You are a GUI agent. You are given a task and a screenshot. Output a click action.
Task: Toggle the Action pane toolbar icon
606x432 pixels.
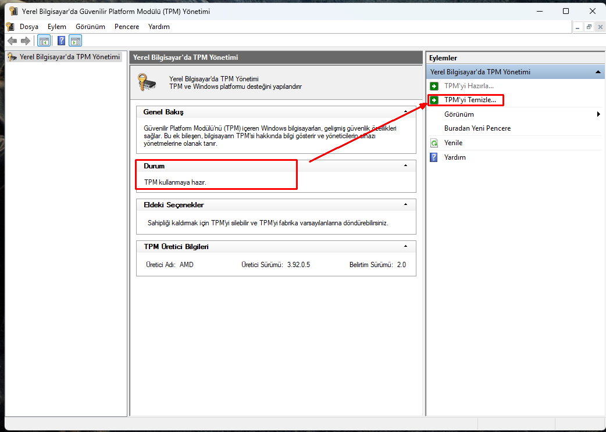76,41
